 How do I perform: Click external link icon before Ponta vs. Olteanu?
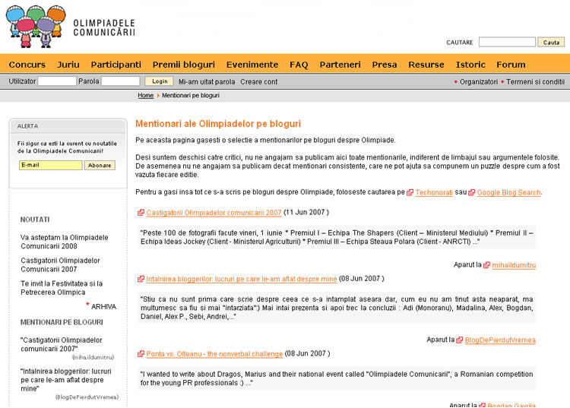pyautogui.click(x=141, y=354)
